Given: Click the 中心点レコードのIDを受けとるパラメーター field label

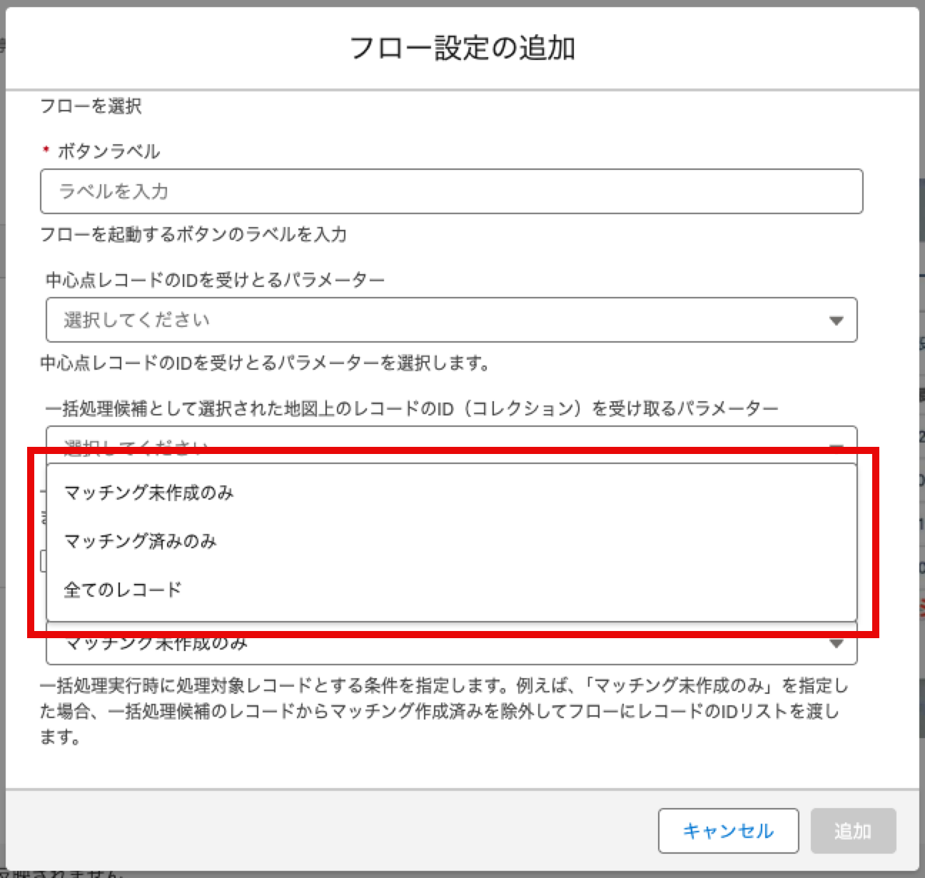Looking at the screenshot, I should 215,280.
